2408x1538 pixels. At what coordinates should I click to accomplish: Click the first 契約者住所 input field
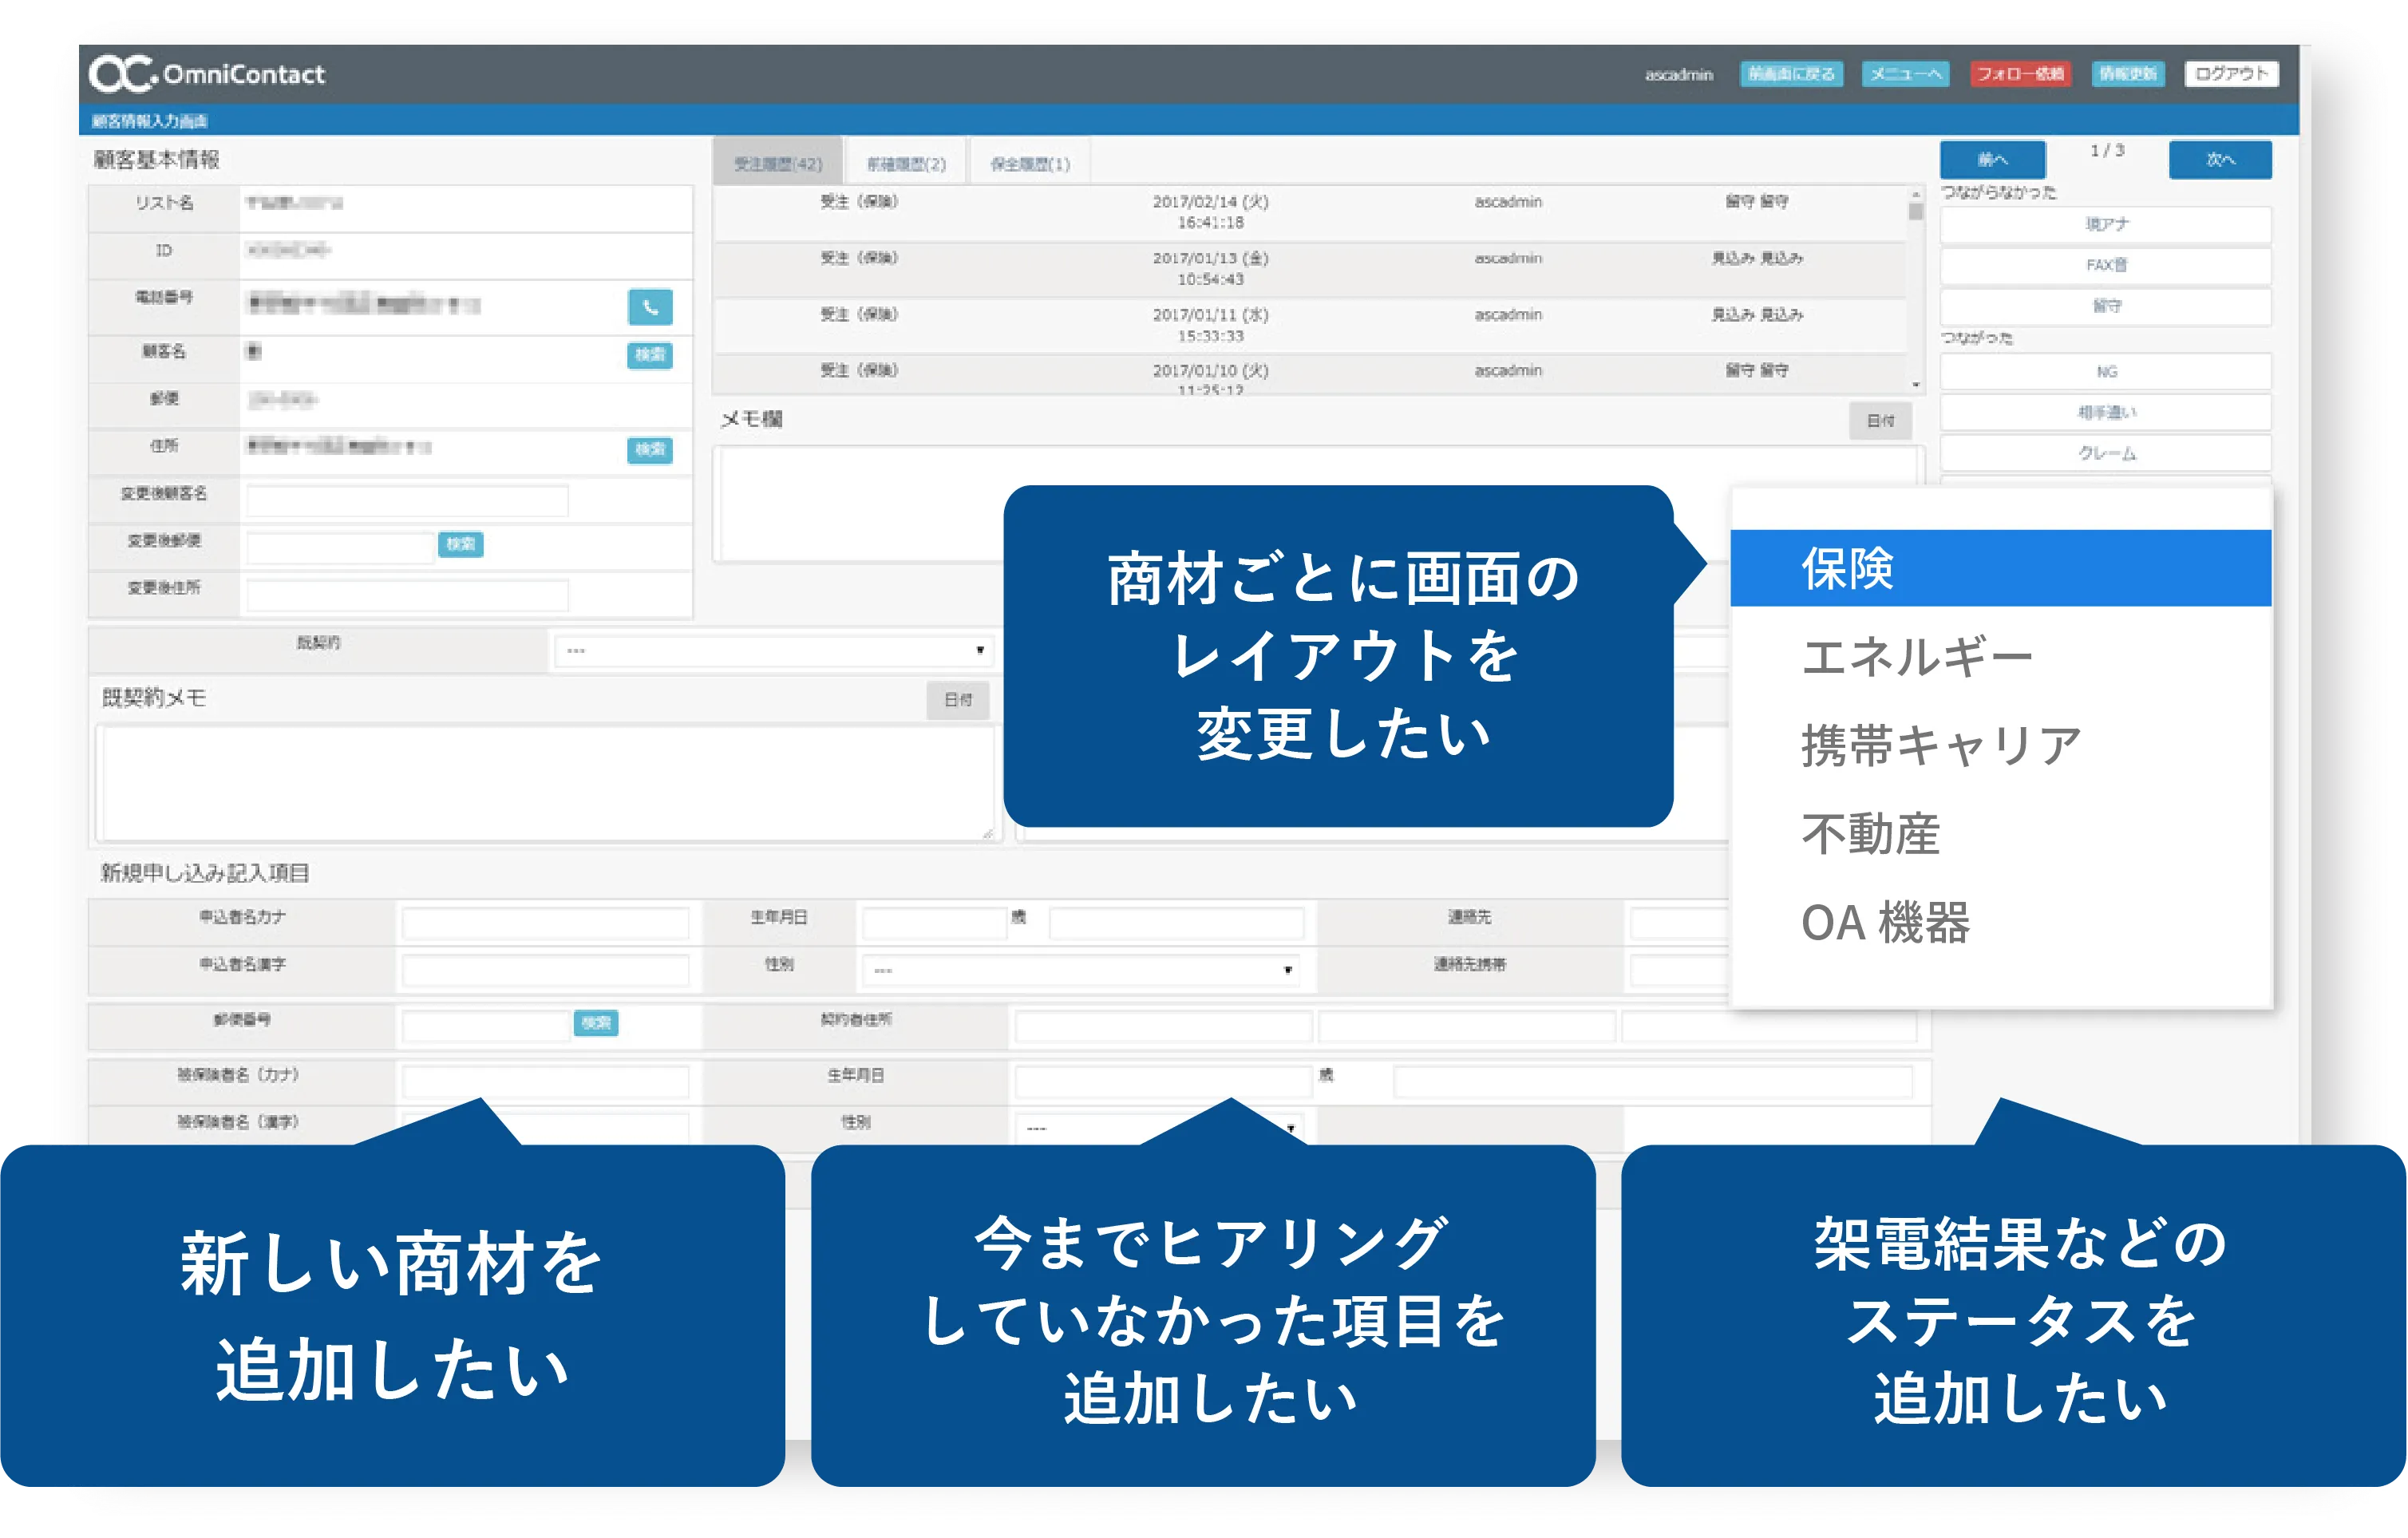coord(1163,1025)
